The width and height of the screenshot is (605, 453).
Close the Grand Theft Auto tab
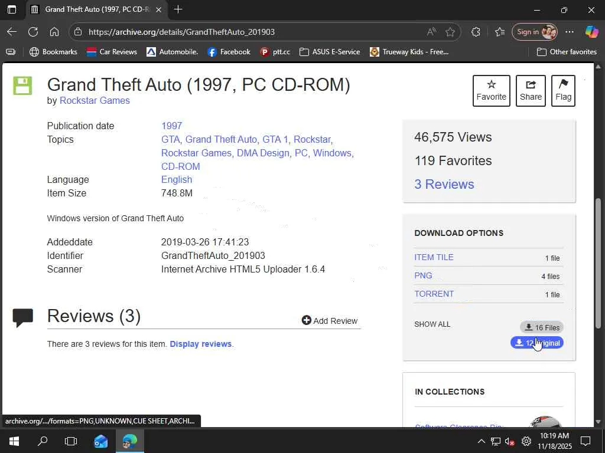click(x=158, y=9)
